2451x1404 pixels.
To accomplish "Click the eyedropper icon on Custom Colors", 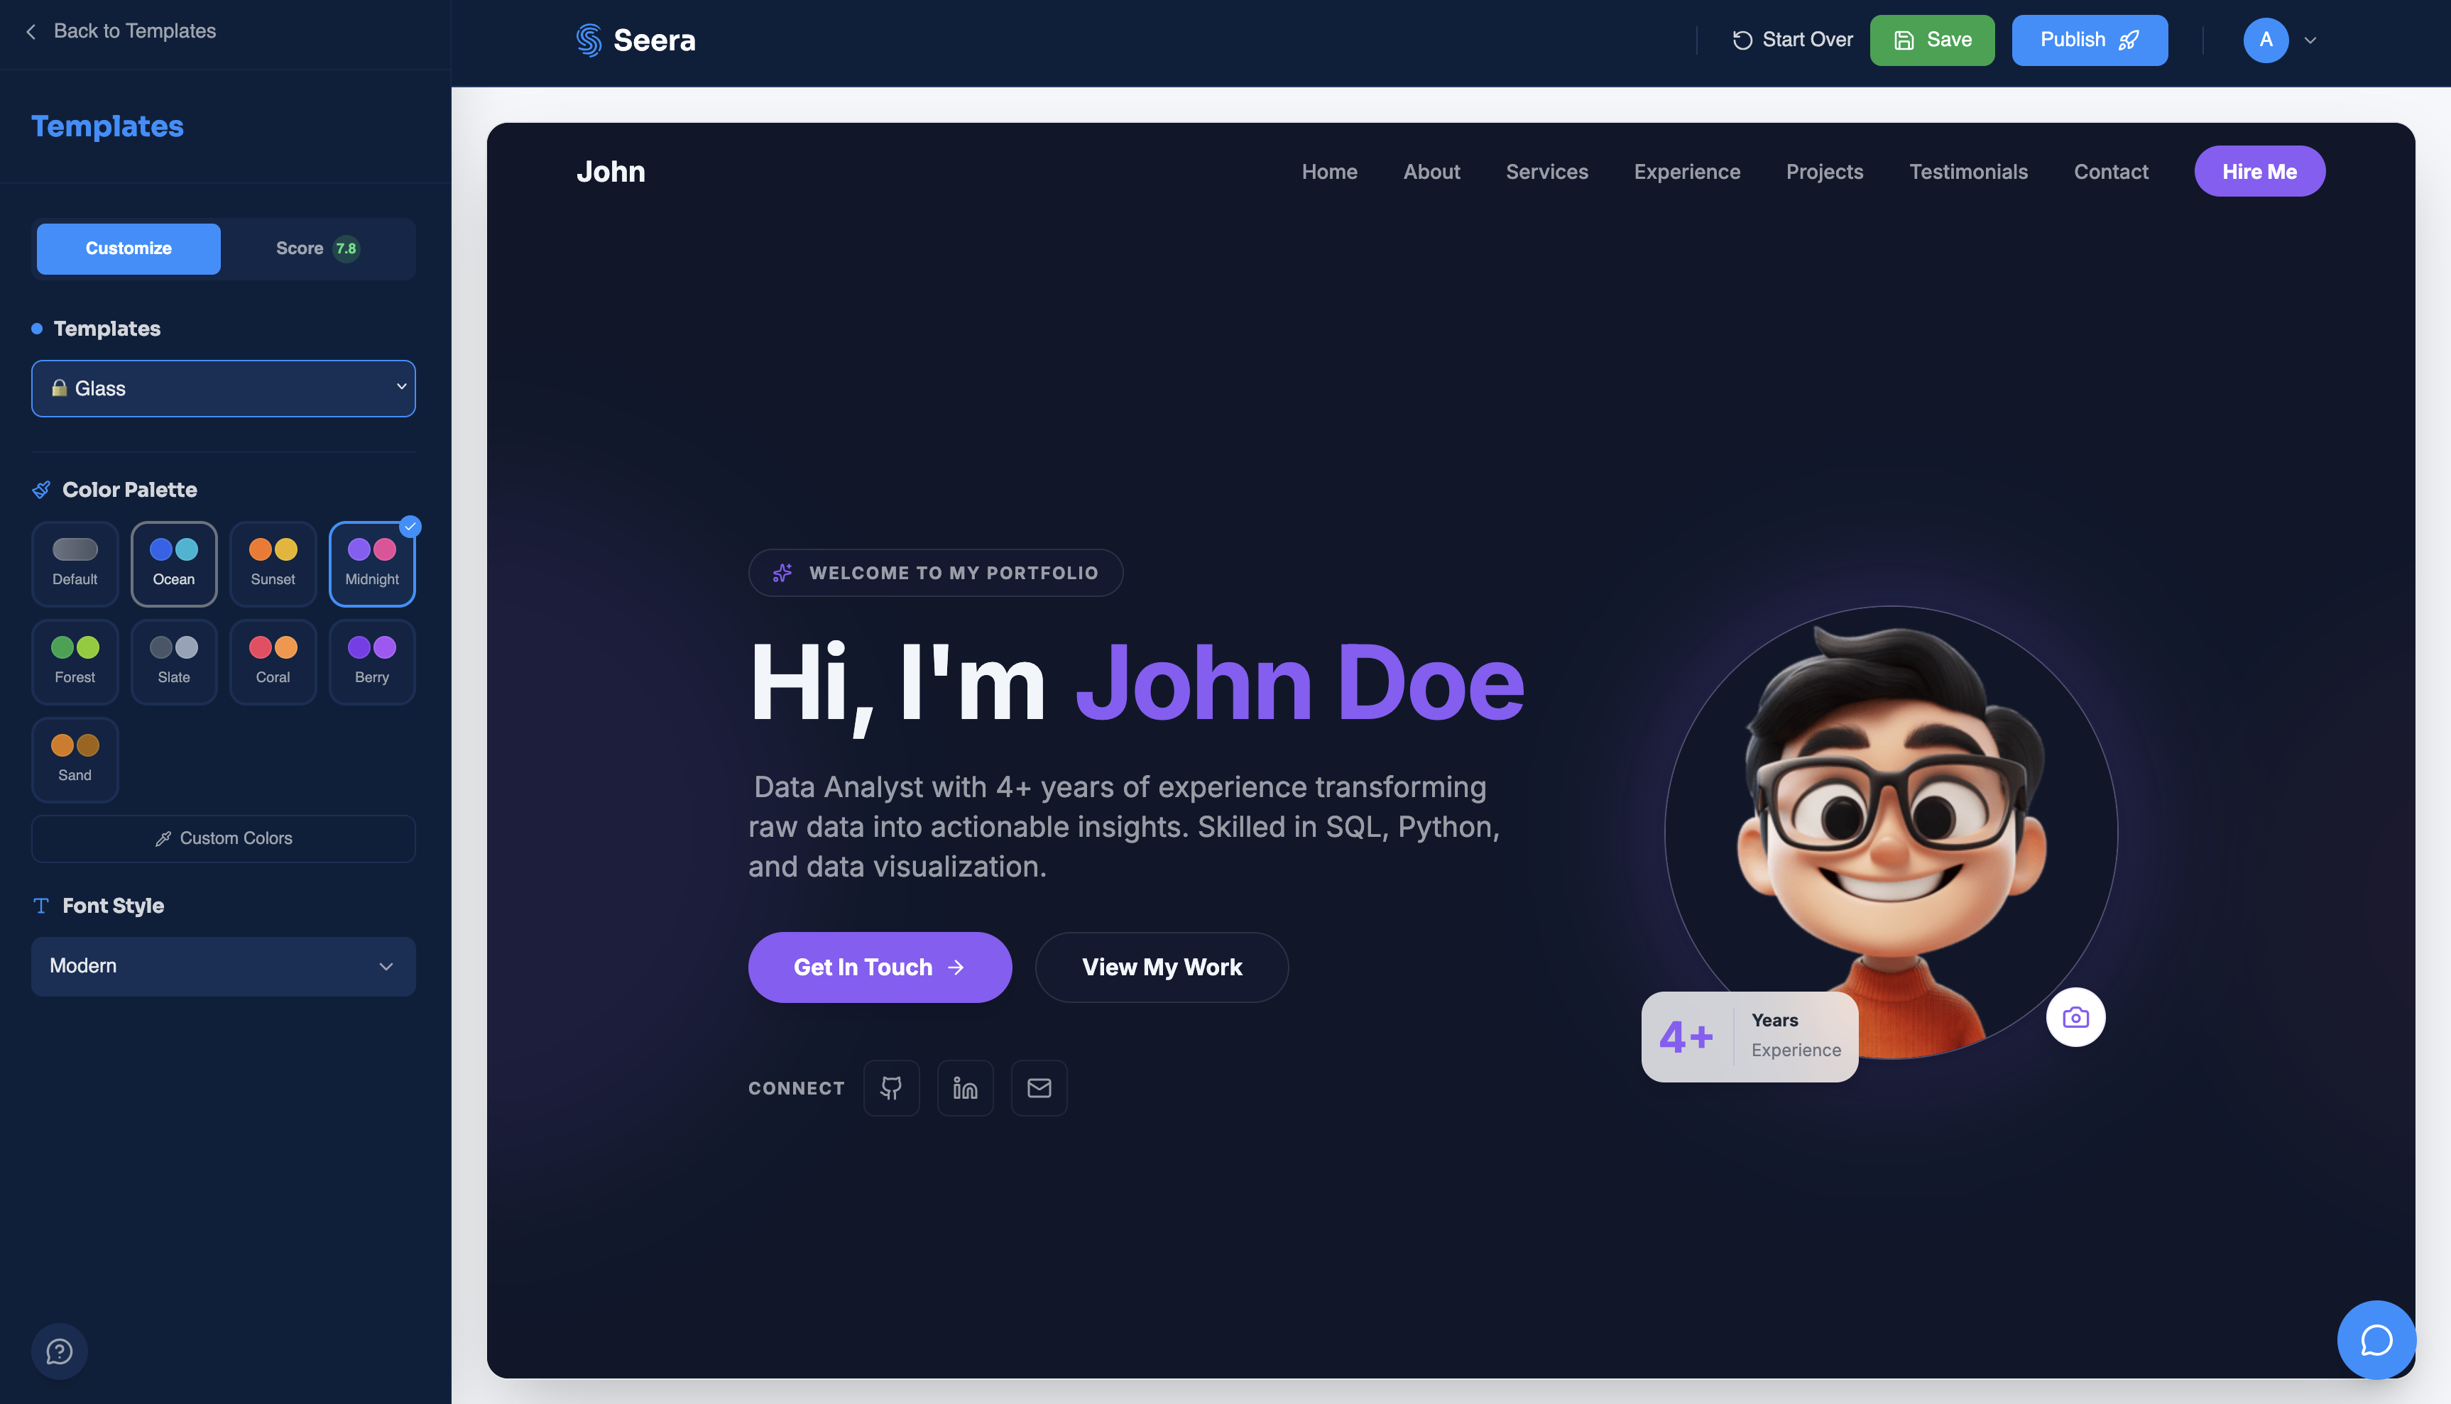I will (163, 838).
